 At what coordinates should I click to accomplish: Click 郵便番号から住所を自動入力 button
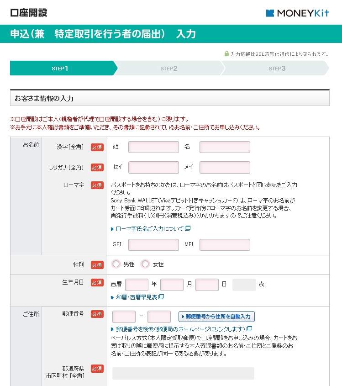[216, 317]
